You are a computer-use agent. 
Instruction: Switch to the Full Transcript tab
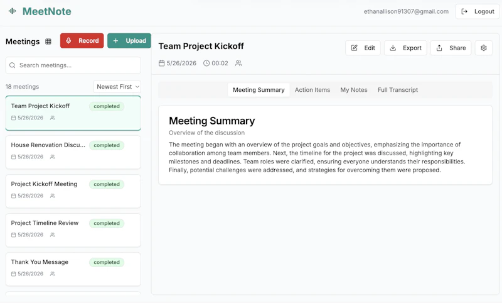[x=398, y=90]
